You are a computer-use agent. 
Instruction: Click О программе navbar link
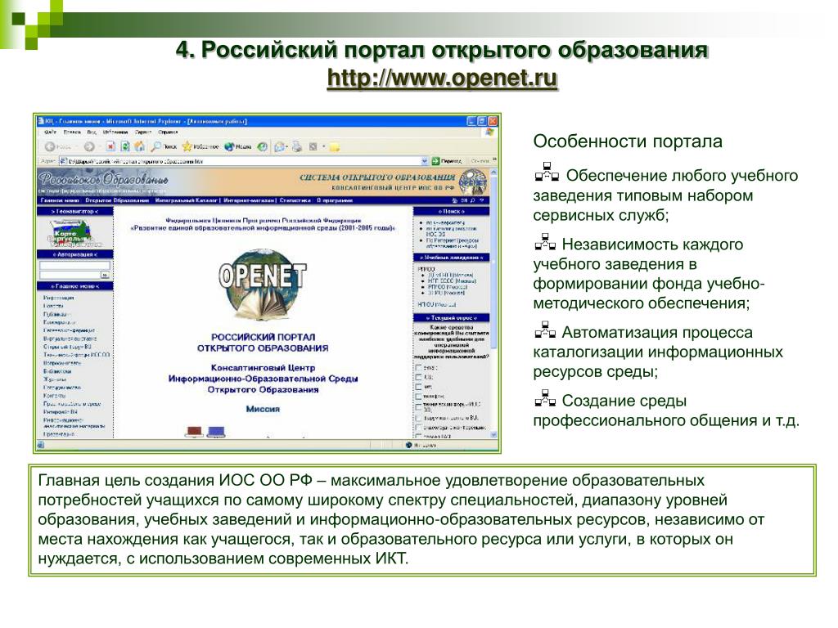[335, 200]
